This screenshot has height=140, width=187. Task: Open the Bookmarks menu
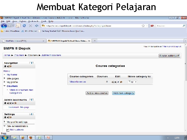34,21
